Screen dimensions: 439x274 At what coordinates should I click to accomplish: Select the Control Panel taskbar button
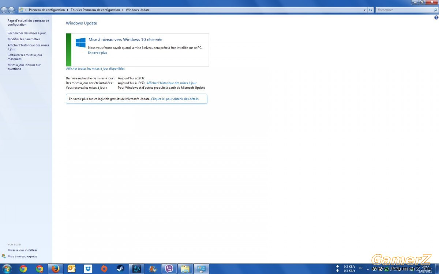[201, 269]
